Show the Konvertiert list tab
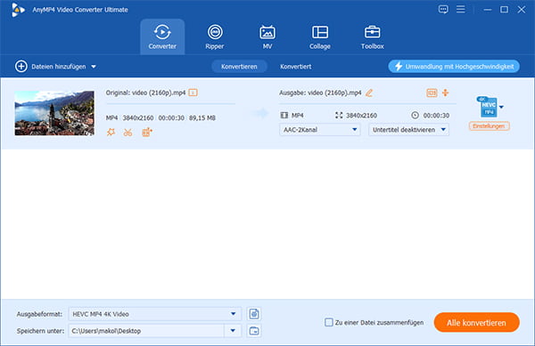535x346 pixels. point(295,67)
